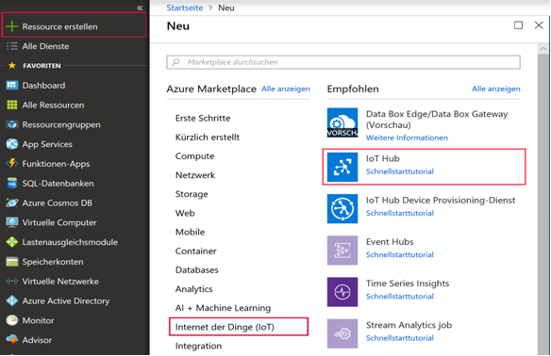Click the IoT Hub Device Provisioning icon
Image resolution: width=551 pixels, height=356 pixels.
click(x=342, y=209)
